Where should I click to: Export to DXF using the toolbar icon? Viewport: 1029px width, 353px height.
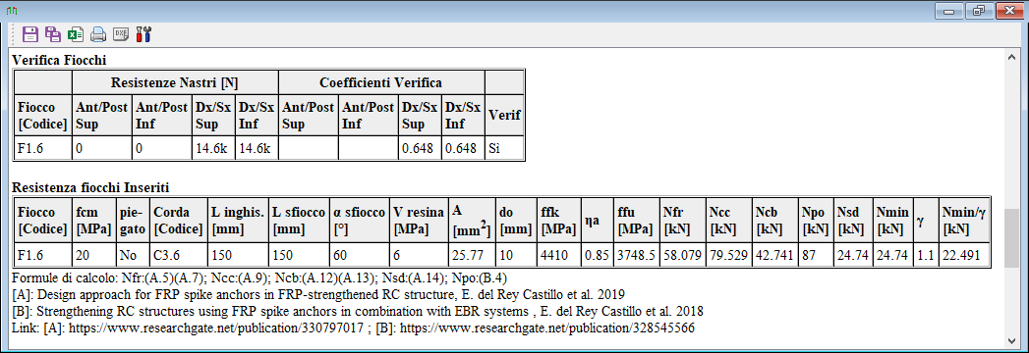tap(120, 34)
